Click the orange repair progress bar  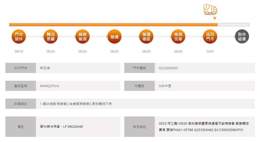pos(129,25)
